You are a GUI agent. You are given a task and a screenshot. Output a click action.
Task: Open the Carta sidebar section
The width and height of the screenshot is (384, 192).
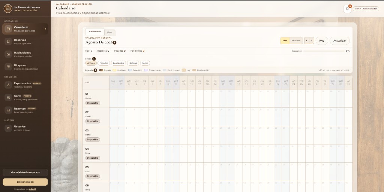[25, 97]
